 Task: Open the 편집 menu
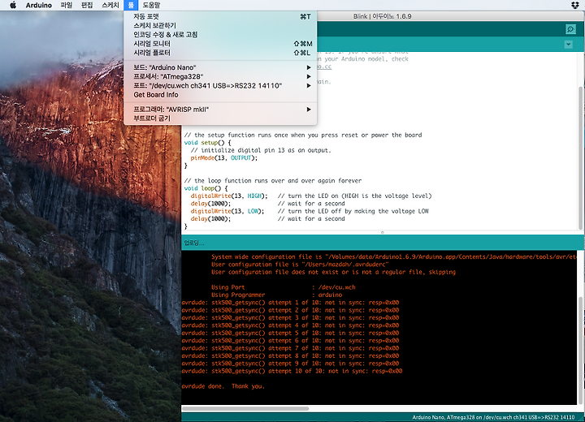point(87,5)
